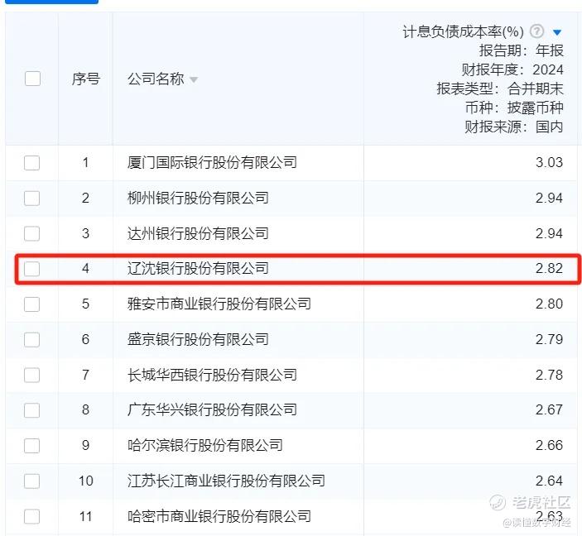Select the 辽沈银行股份有限公司 name cell
Image resolution: width=582 pixels, height=536 pixels.
click(x=198, y=268)
